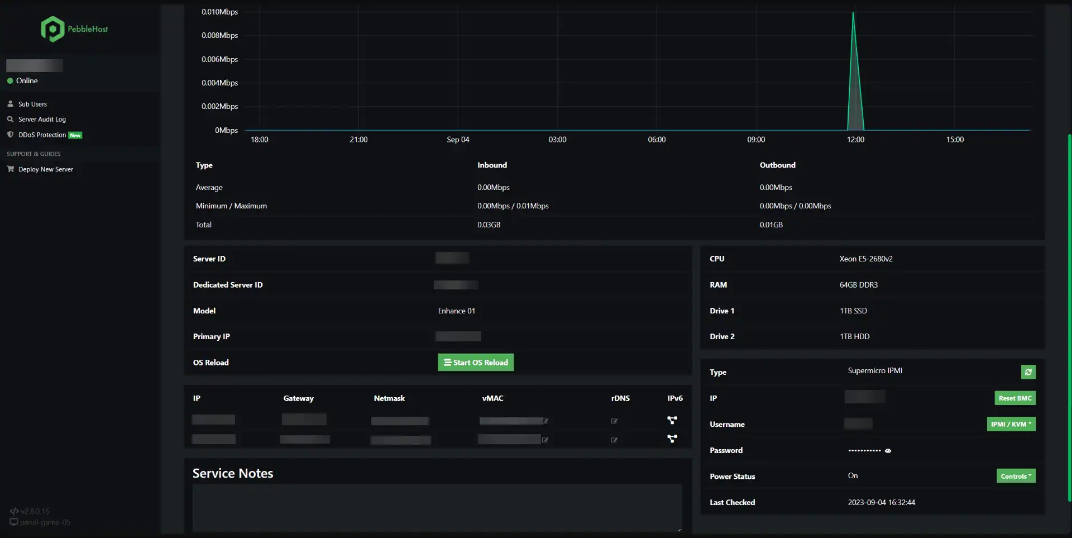
Task: Click the '0.01GB' total outbound value
Action: pos(771,225)
